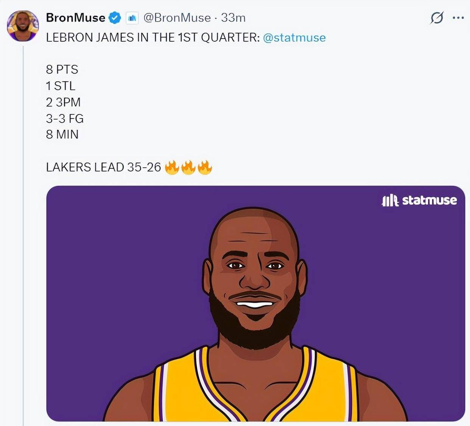
Task: Click the 33m timestamp
Action: (233, 18)
